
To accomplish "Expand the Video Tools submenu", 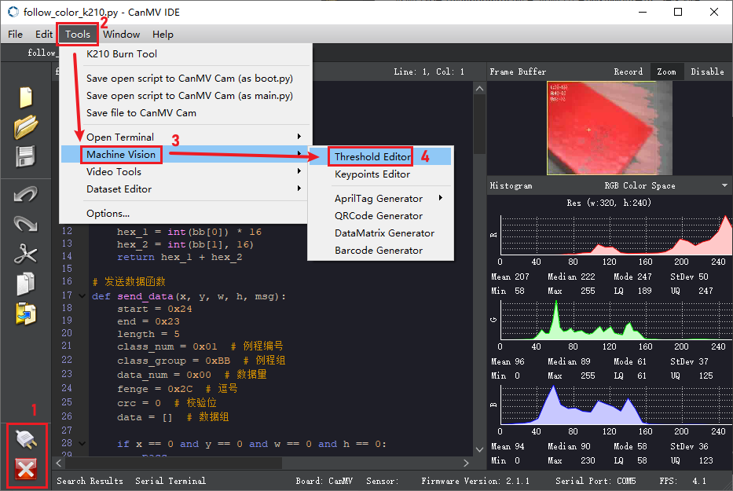I will [x=185, y=171].
